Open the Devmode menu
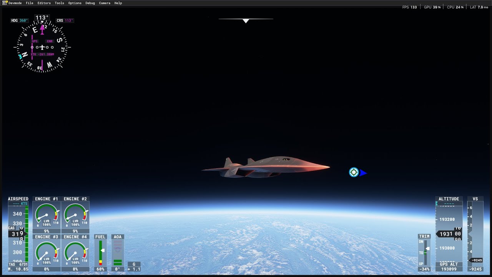Viewport: 492px width, 277px height. [15, 3]
